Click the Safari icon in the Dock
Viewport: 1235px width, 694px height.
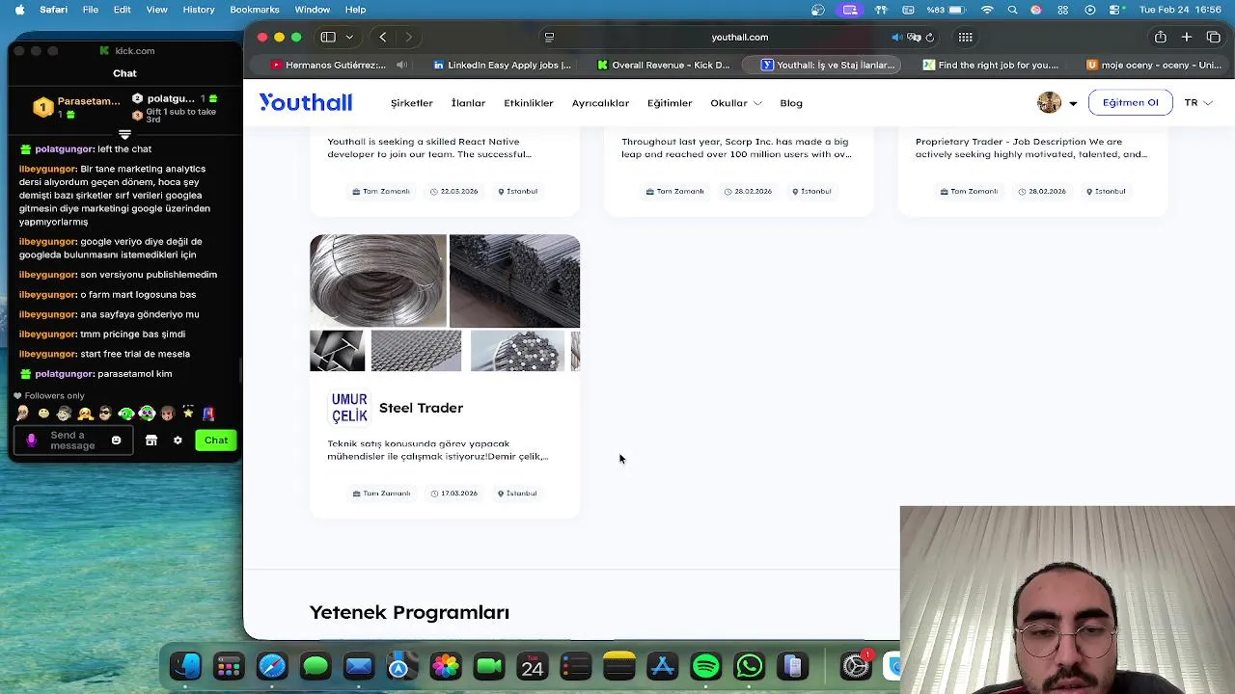pos(272,666)
